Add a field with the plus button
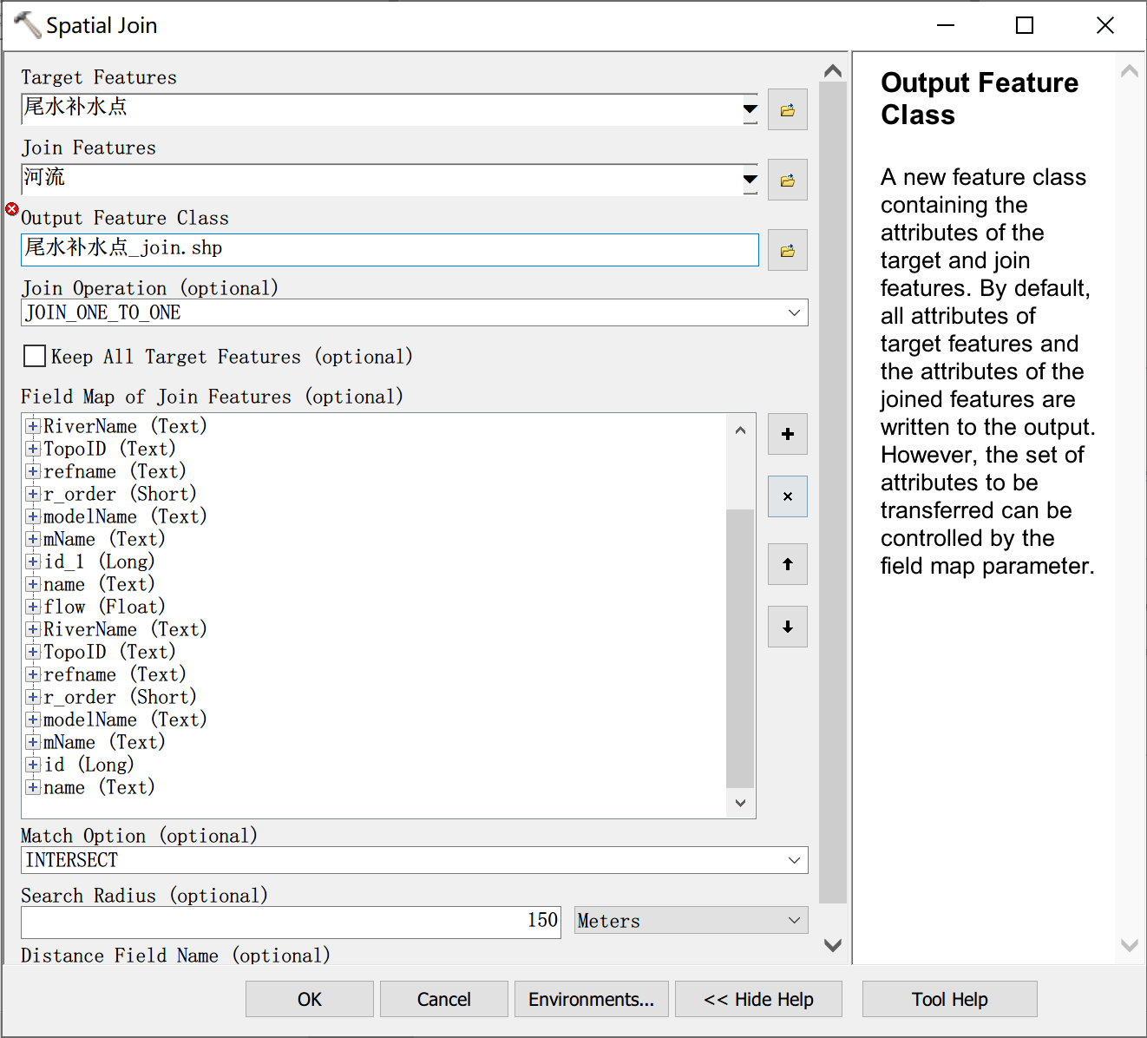Viewport: 1147px width, 1038px height. point(788,434)
